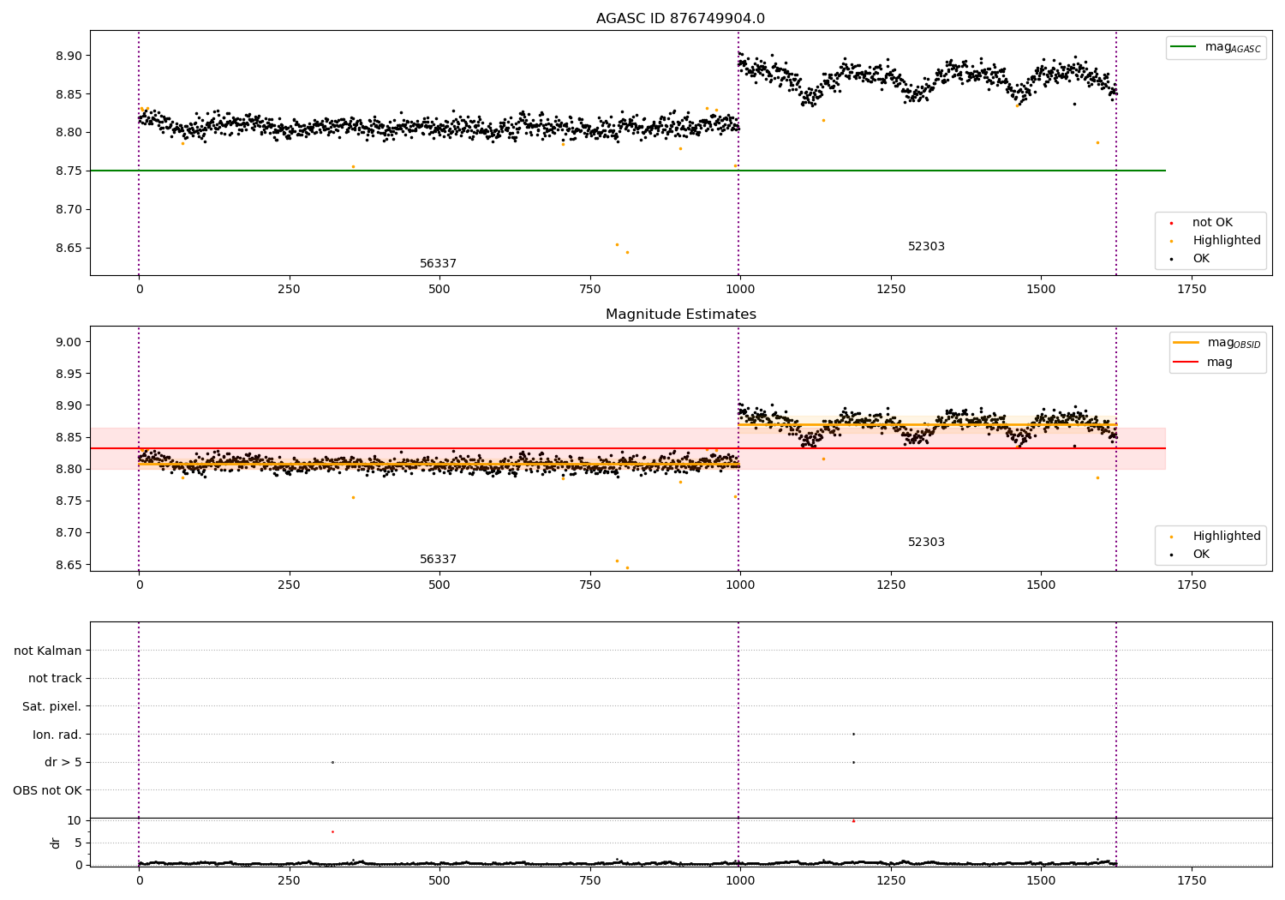Click the '1750' x tick below the top plot
Image resolution: width=1285 pixels, height=900 pixels.
(x=1192, y=289)
